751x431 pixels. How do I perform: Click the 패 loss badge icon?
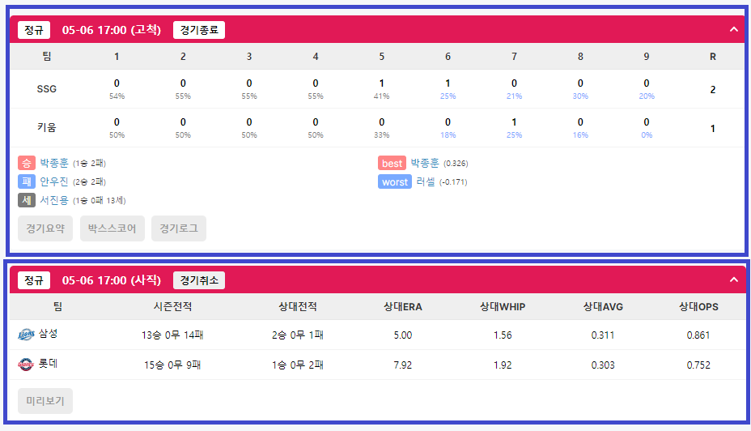pos(27,181)
